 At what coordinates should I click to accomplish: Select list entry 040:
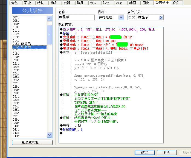coord(29,126)
